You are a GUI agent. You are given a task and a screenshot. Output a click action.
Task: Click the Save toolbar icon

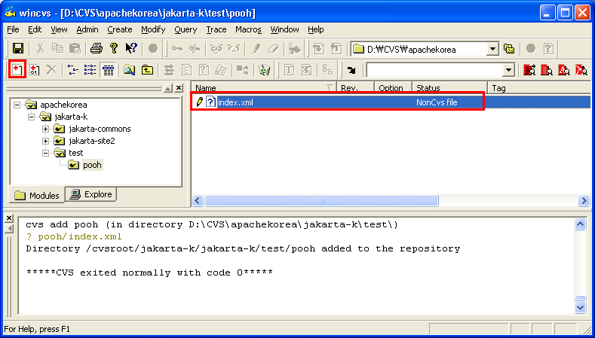[17, 49]
